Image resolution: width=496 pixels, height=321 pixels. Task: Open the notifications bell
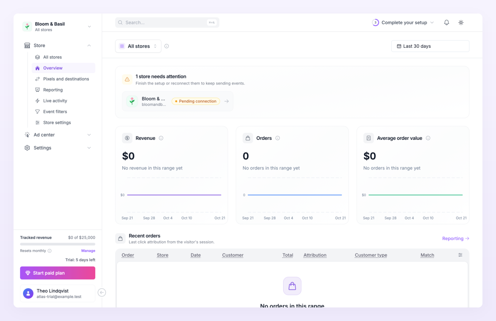coord(447,23)
